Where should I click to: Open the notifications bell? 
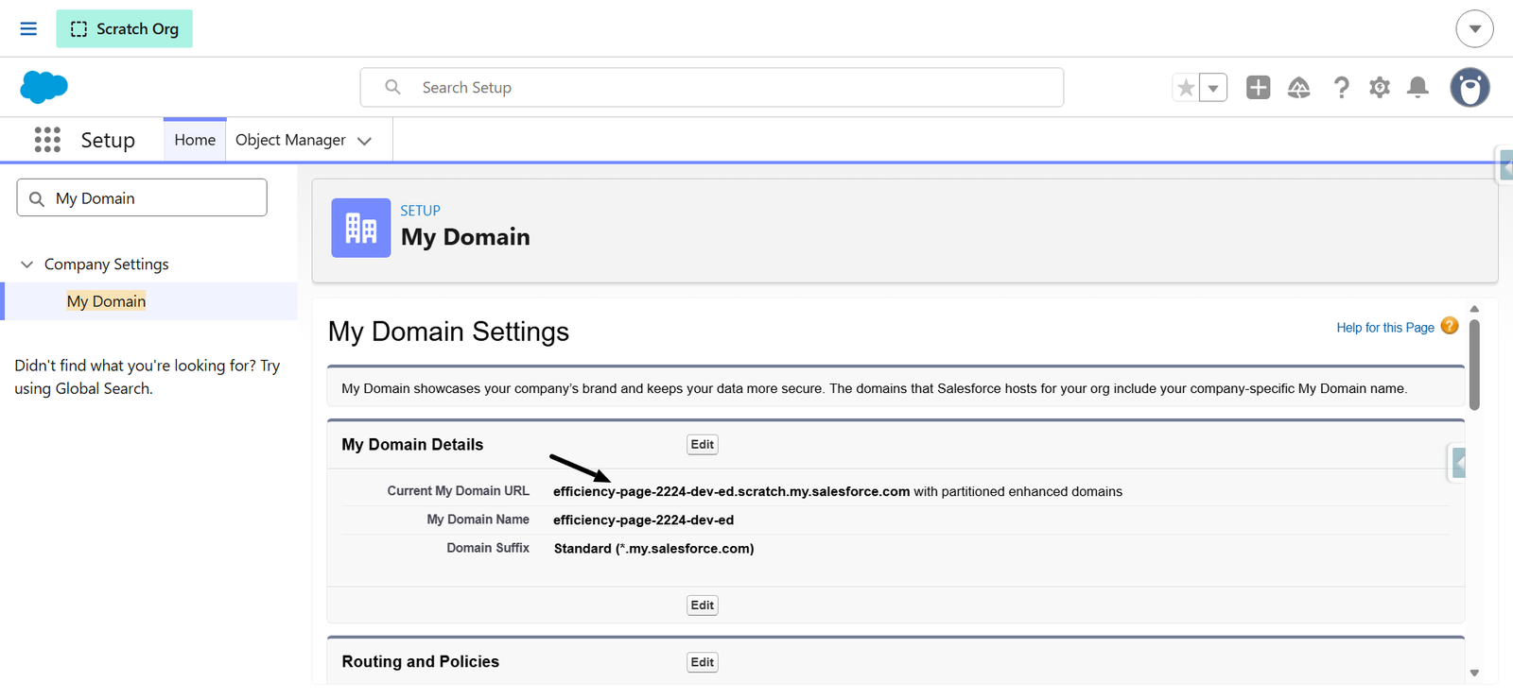tap(1417, 88)
